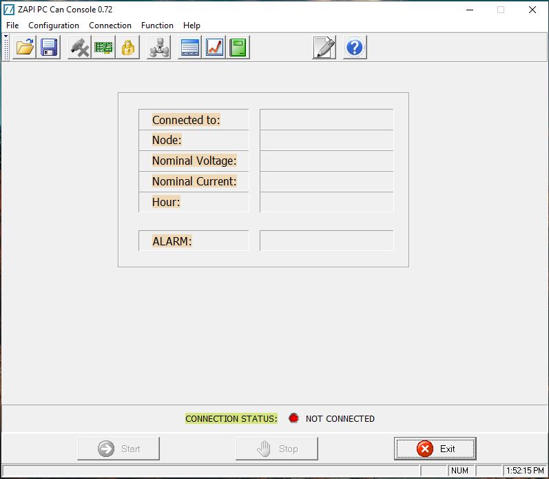
Task: Click the Connected to value field
Action: click(327, 119)
